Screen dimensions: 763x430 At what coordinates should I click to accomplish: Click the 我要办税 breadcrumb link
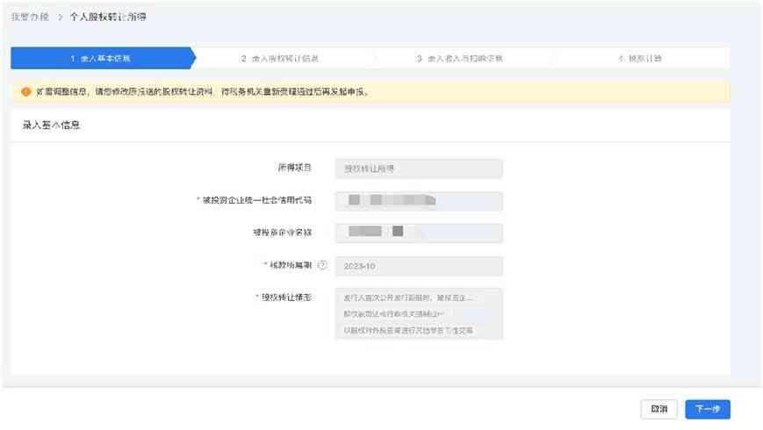(30, 17)
